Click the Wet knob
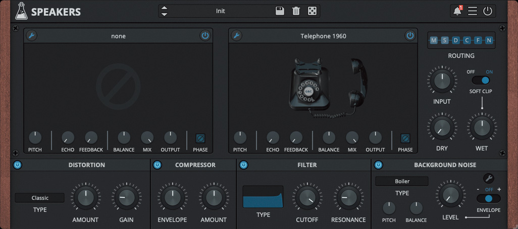The height and width of the screenshot is (229, 518). coord(482,128)
